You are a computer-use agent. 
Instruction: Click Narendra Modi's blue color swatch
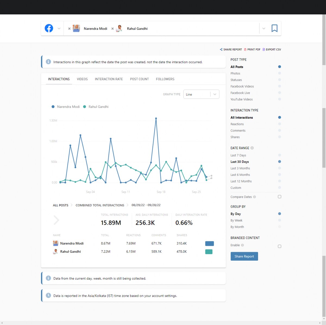[x=209, y=243]
